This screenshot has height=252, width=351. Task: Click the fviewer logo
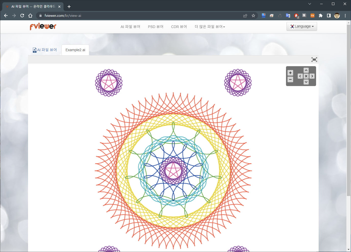click(x=43, y=26)
